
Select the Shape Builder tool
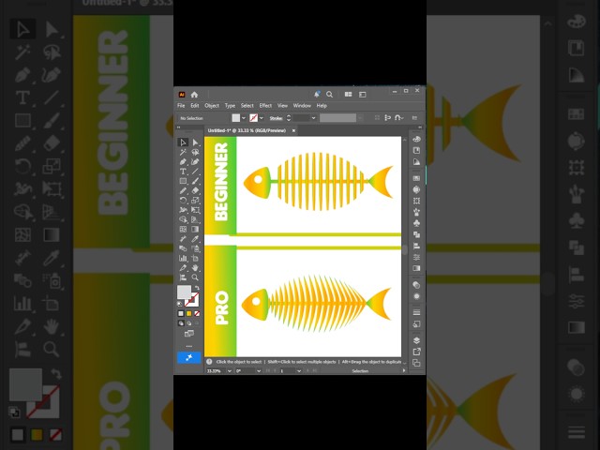tap(183, 219)
